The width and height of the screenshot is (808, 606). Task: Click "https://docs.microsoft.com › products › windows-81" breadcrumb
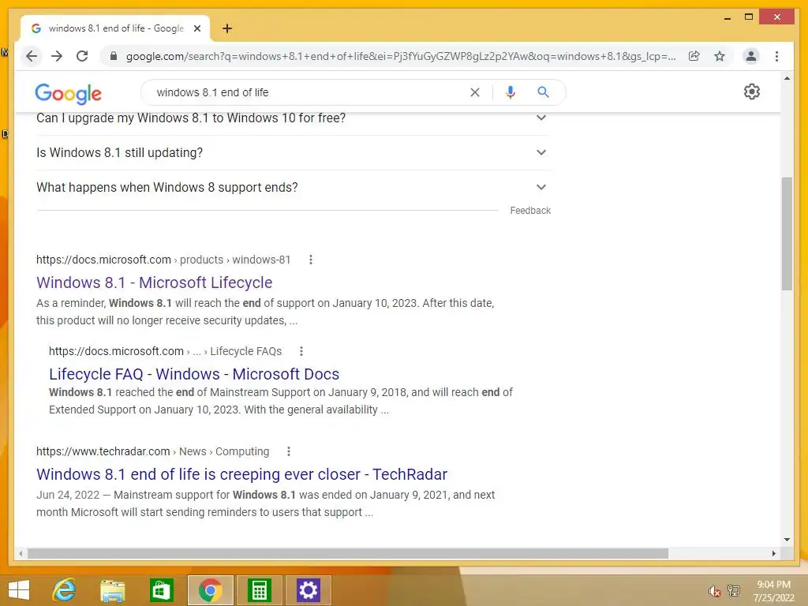[163, 260]
